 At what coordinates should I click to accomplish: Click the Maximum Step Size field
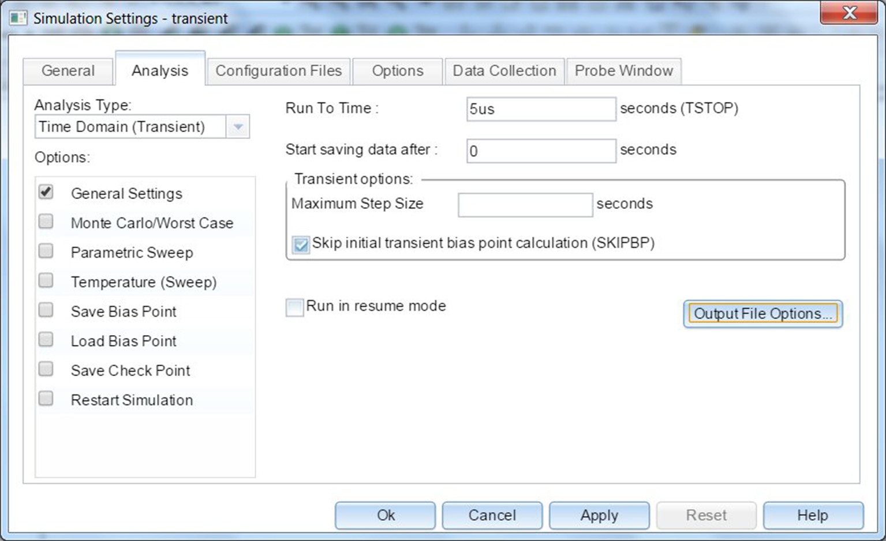[525, 205]
